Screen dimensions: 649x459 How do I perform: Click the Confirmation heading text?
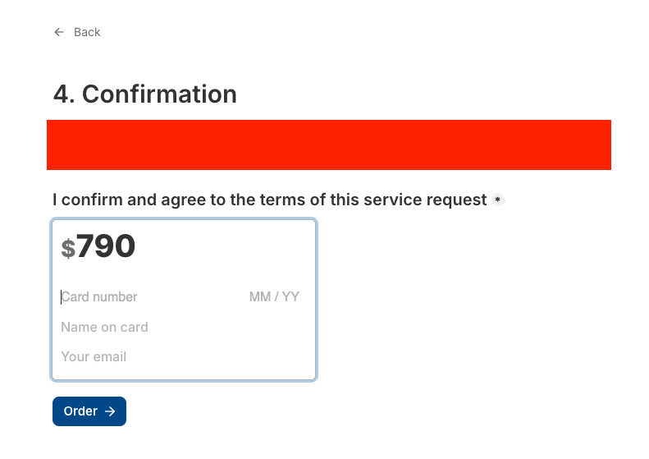click(159, 94)
